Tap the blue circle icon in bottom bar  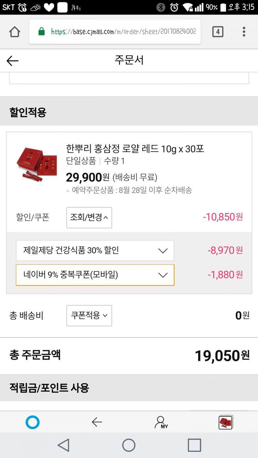tap(32, 422)
